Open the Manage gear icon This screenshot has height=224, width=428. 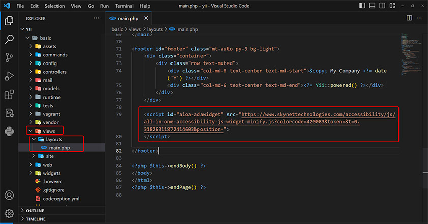tap(9, 214)
